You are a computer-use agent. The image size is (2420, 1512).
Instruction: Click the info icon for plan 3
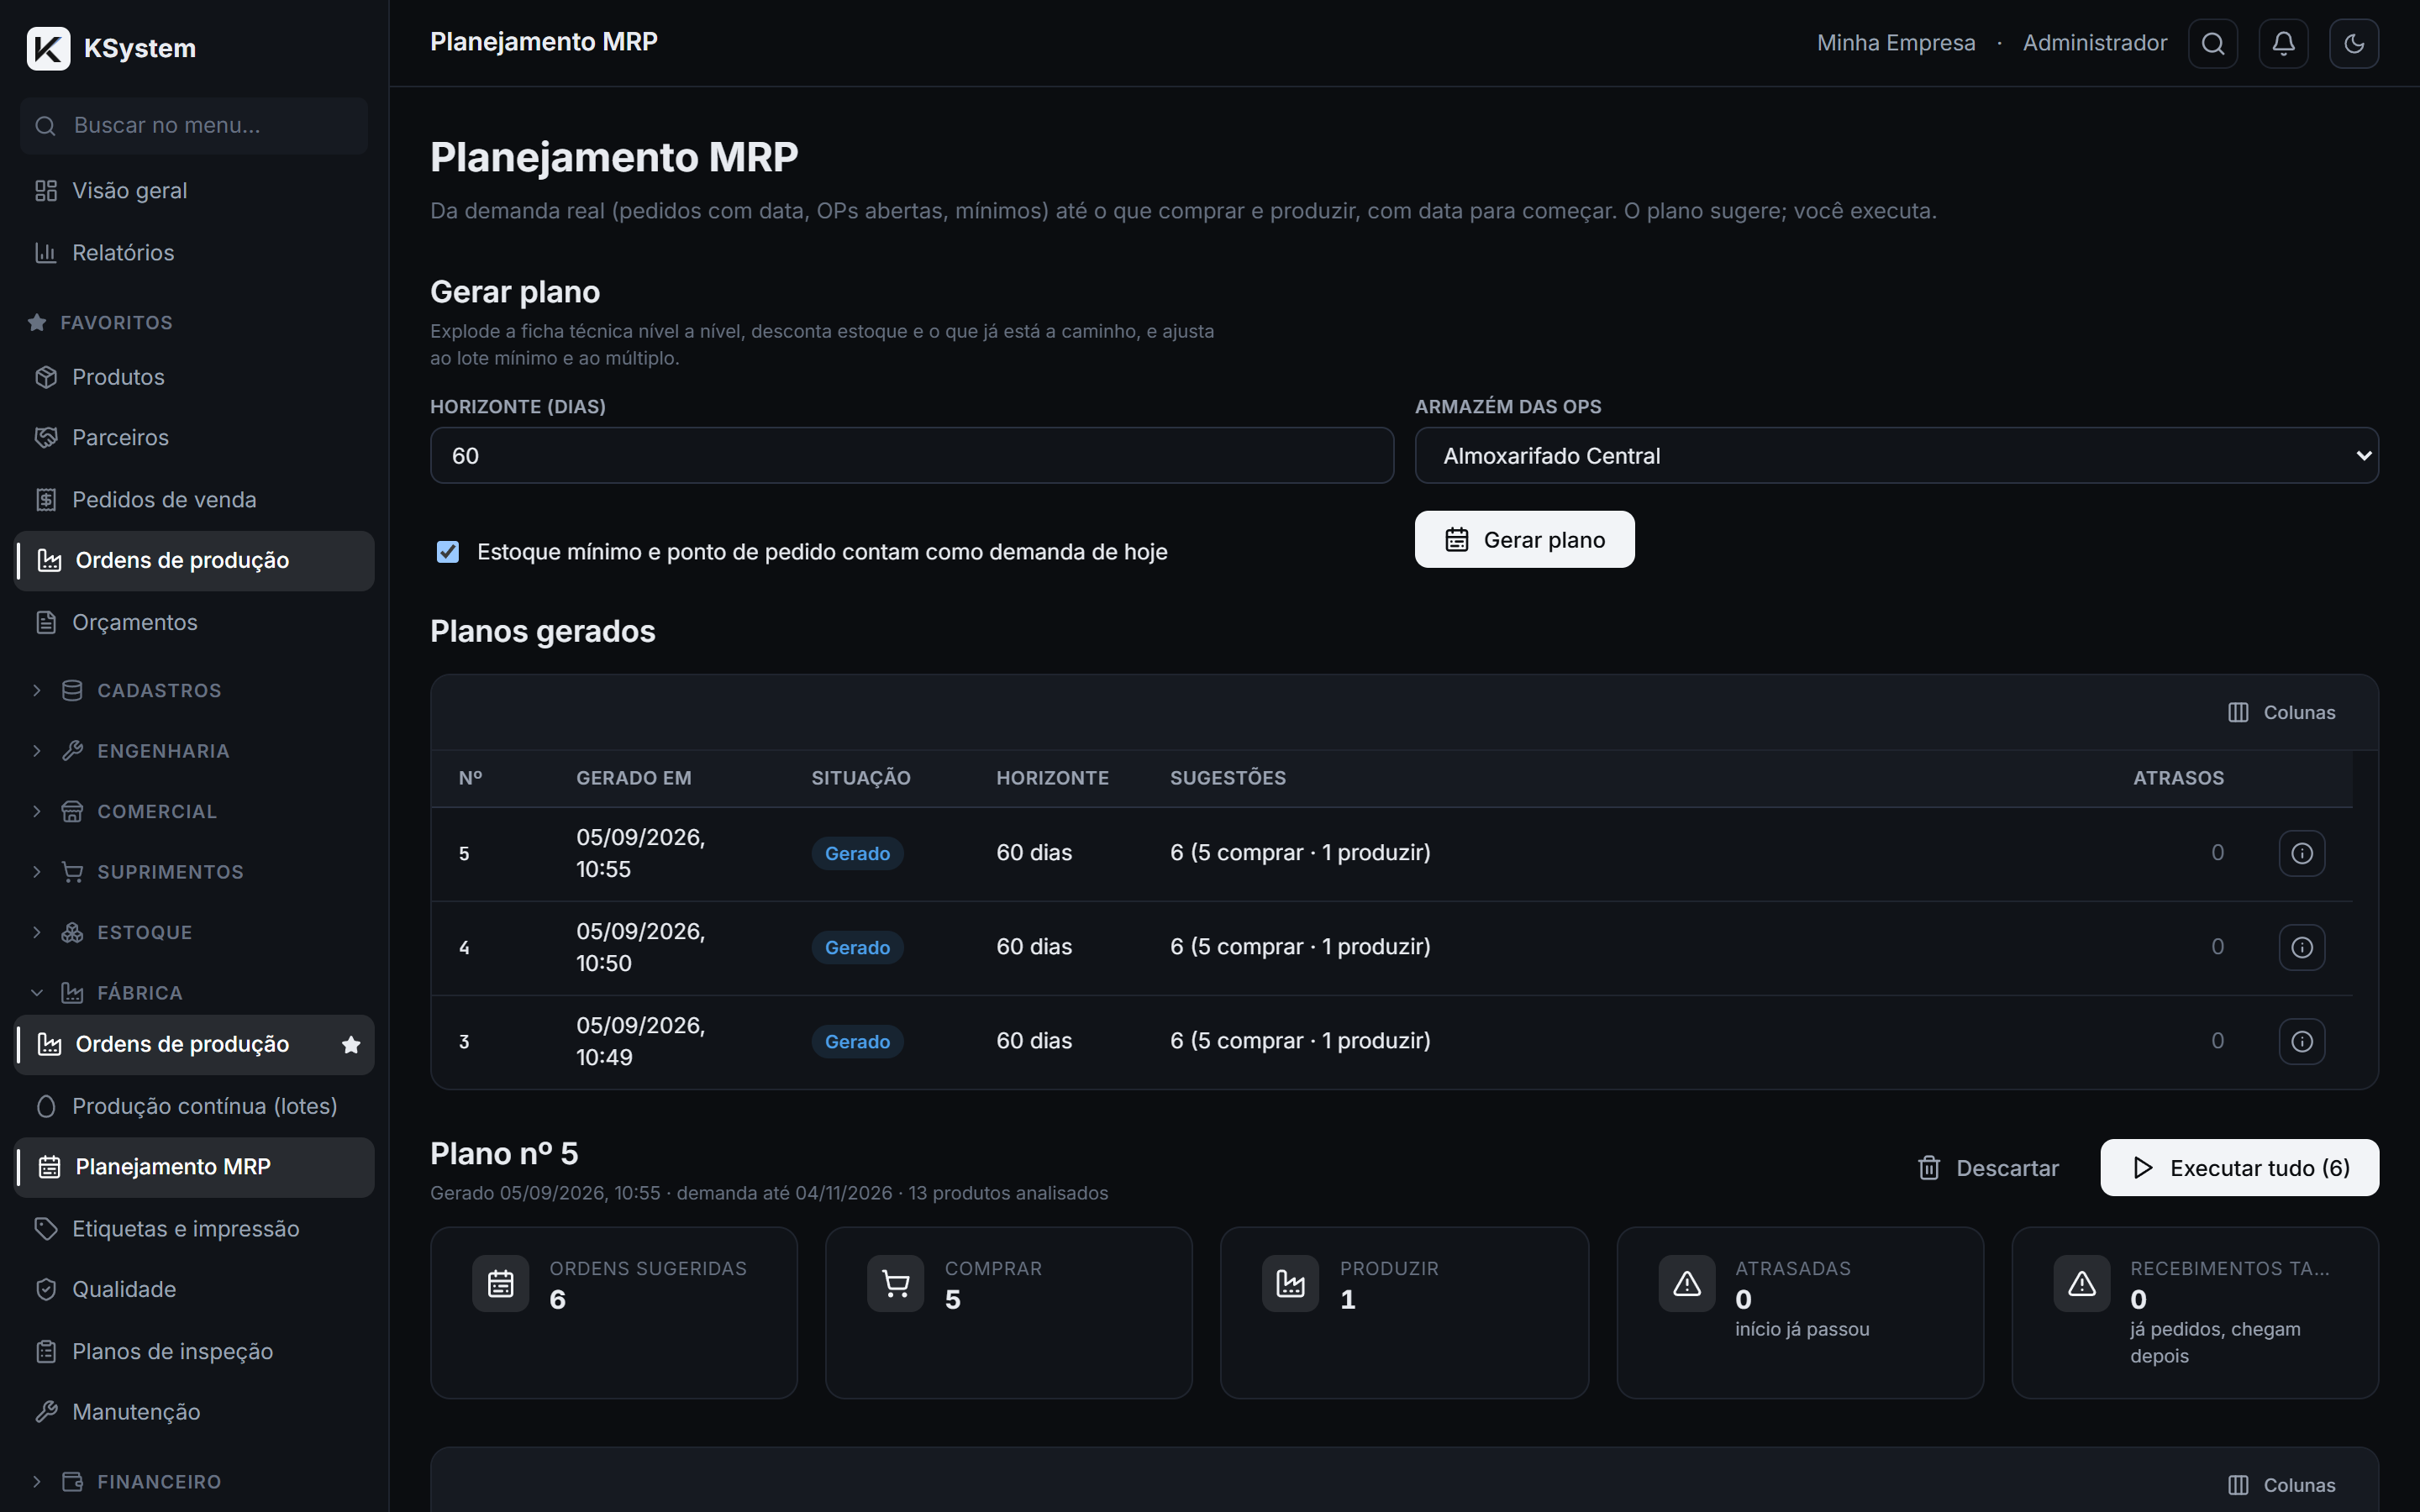(2301, 1041)
